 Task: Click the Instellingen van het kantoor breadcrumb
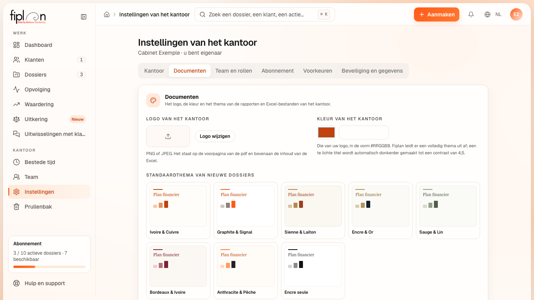click(154, 14)
